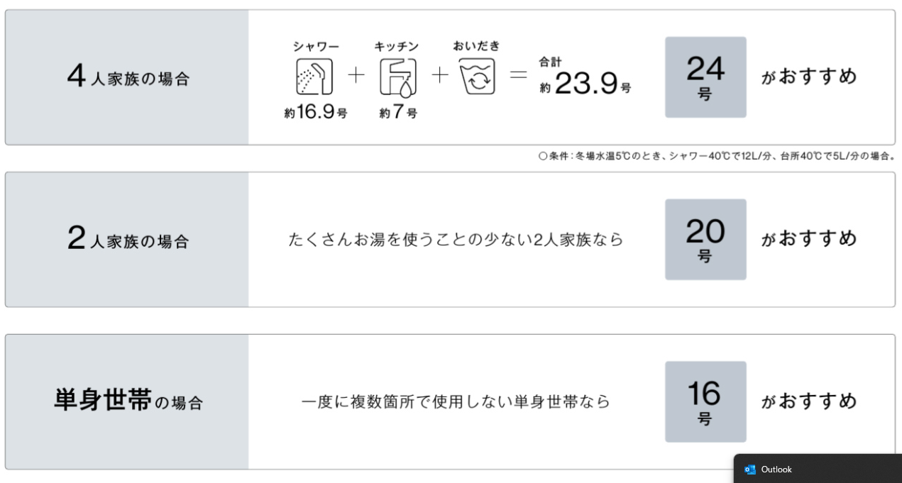Click the Outlook icon in the notification
The height and width of the screenshot is (483, 902).
click(x=749, y=470)
